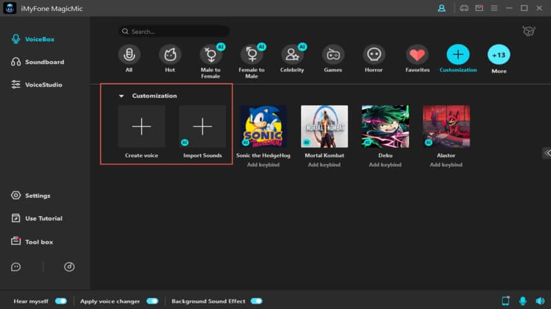Add keybind for Deku
Image resolution: width=551 pixels, height=309 pixels.
tap(385, 165)
